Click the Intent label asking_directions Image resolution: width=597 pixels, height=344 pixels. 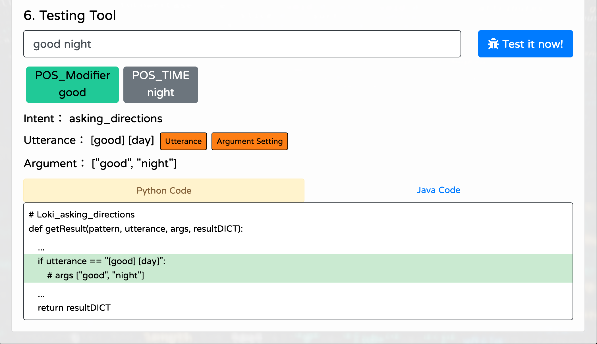point(116,118)
